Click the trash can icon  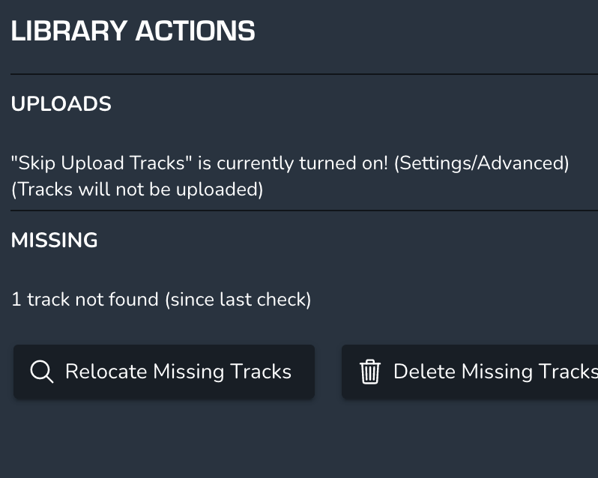tap(370, 372)
